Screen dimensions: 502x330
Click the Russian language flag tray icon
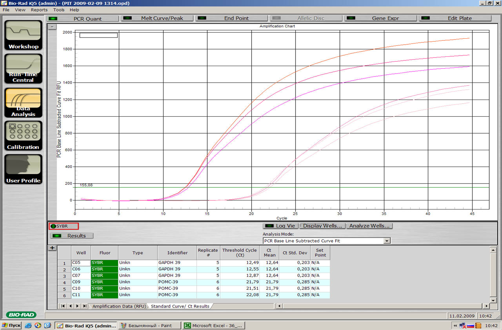[471, 325]
